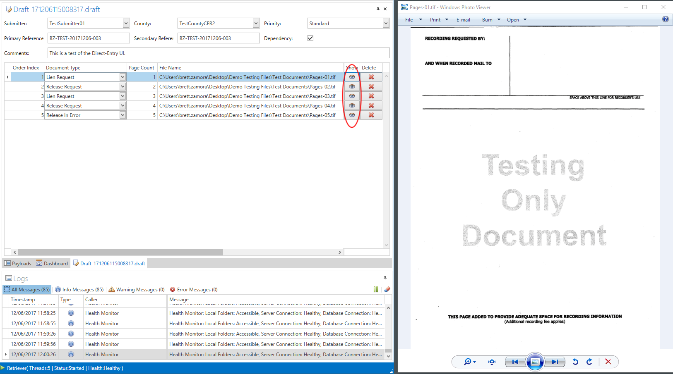Screen dimensions: 673x374
Task: Open the Priority dropdown showing Standard
Action: [385, 24]
